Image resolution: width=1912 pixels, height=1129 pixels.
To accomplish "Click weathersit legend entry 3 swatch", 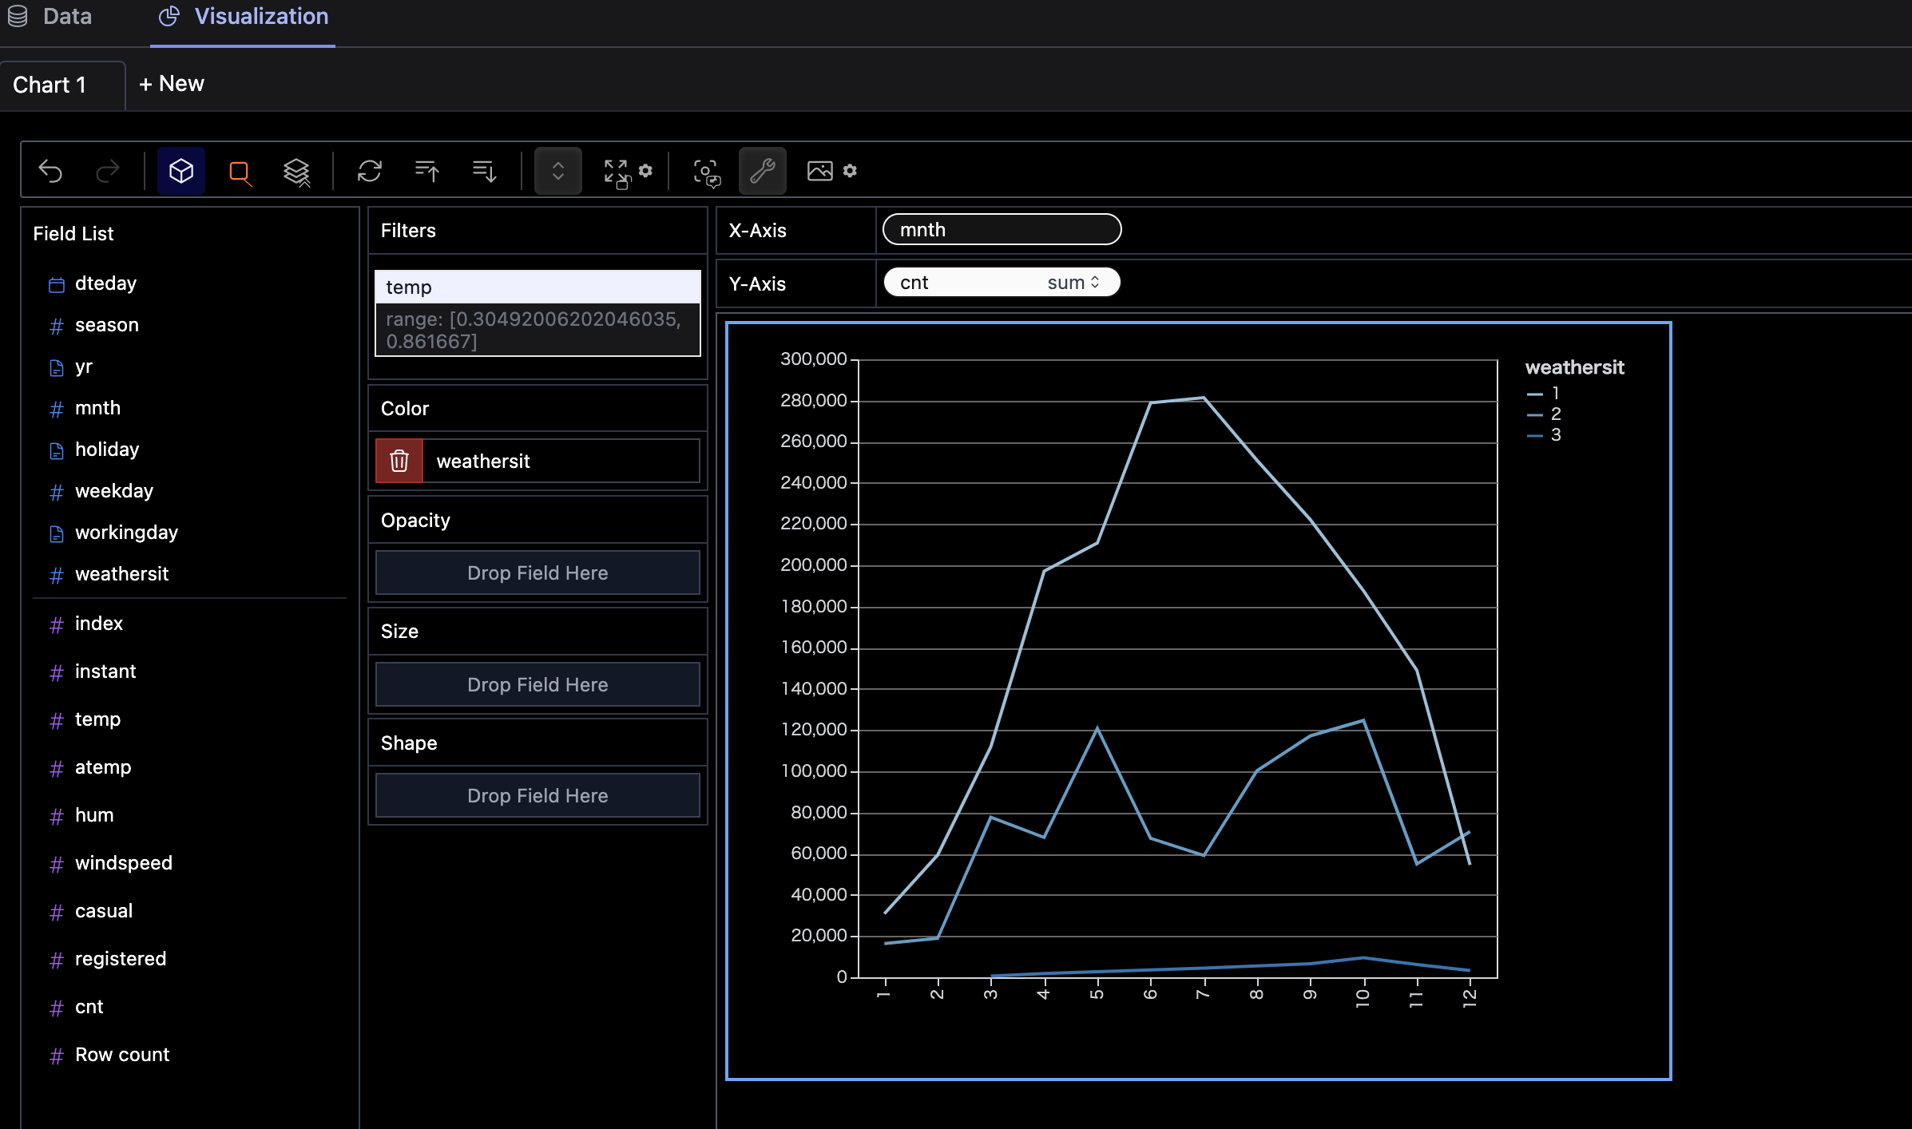I will (x=1534, y=435).
